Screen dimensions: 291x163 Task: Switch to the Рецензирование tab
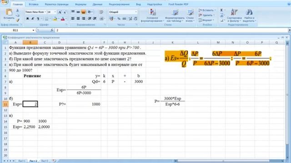(x=119, y=4)
